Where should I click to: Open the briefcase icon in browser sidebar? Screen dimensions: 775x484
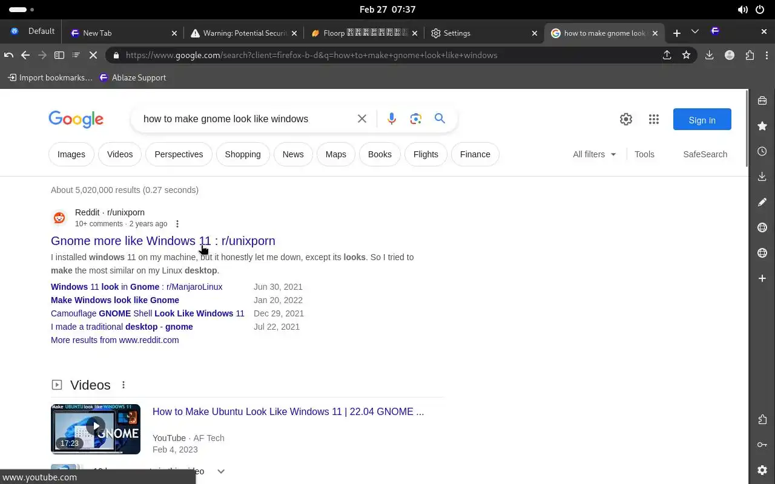tap(762, 100)
